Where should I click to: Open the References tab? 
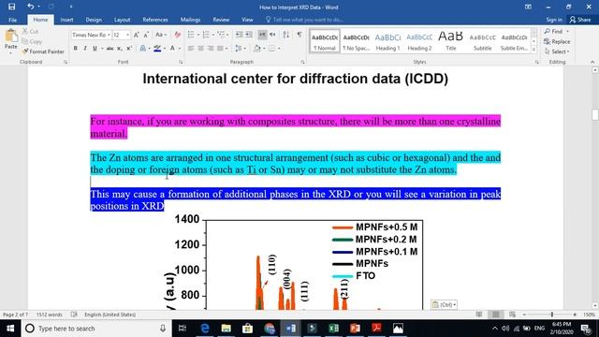point(155,20)
